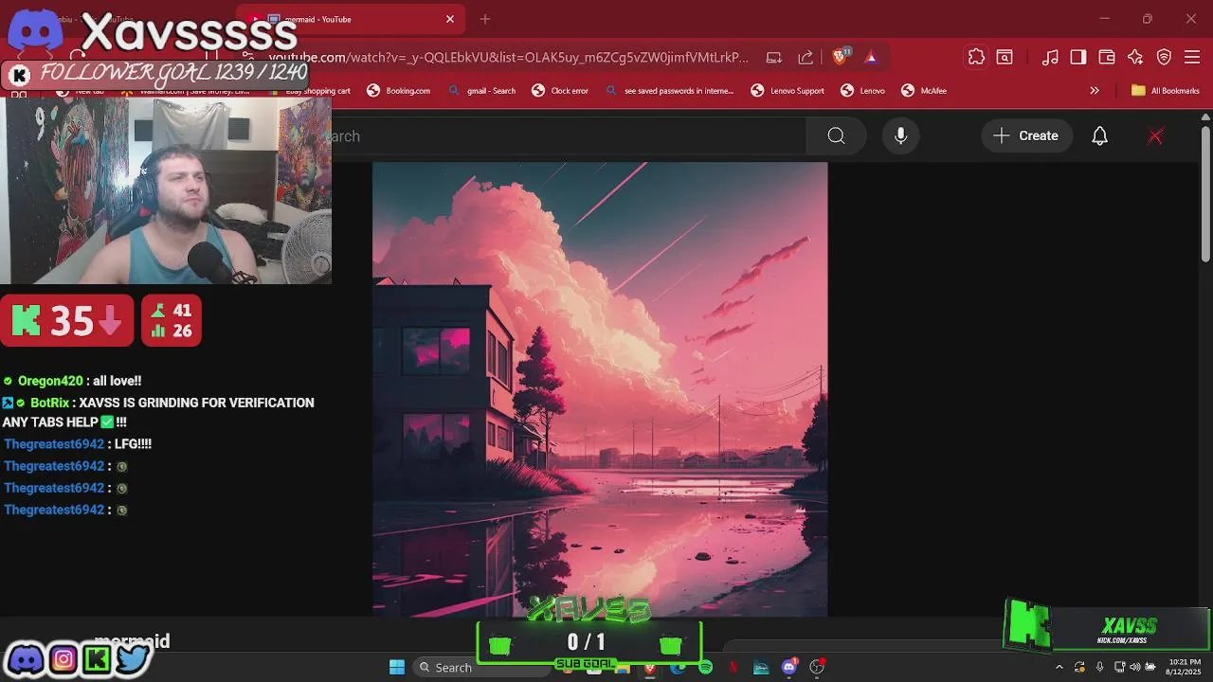Screen dimensions: 1213x682
Task: Open Brave VPN shield icon
Action: (x=1164, y=57)
